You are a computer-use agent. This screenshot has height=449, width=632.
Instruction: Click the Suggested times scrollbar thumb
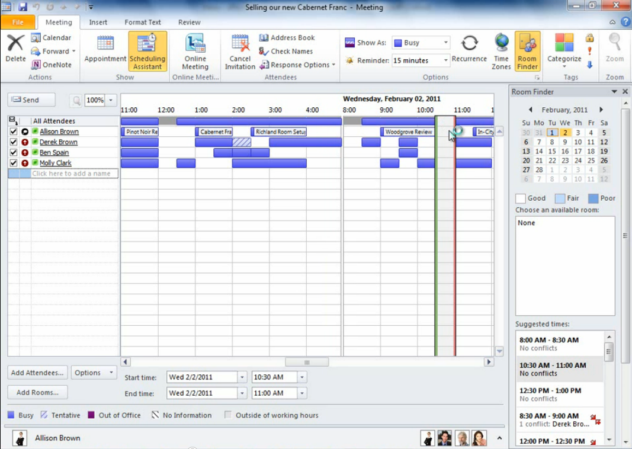click(609, 351)
